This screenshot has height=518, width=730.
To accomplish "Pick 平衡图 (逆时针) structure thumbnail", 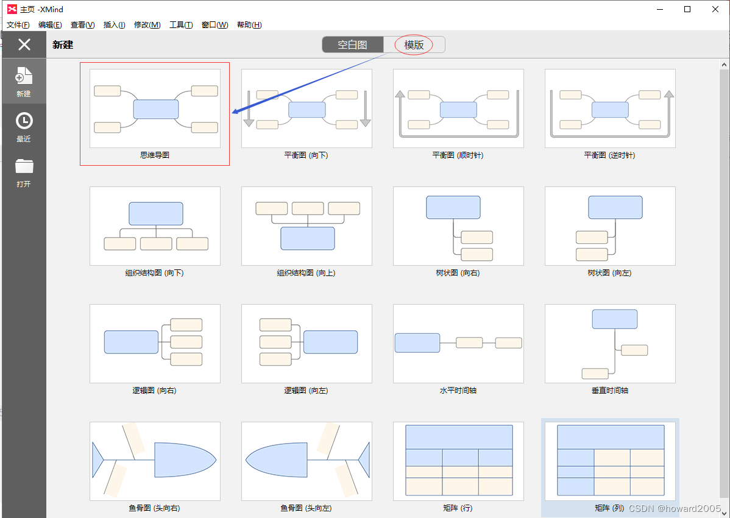I will tap(611, 108).
